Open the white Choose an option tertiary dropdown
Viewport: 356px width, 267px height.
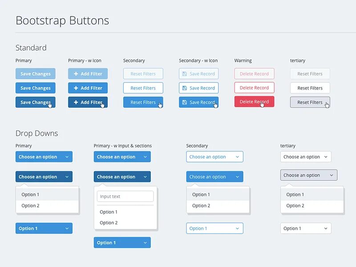coord(306,157)
